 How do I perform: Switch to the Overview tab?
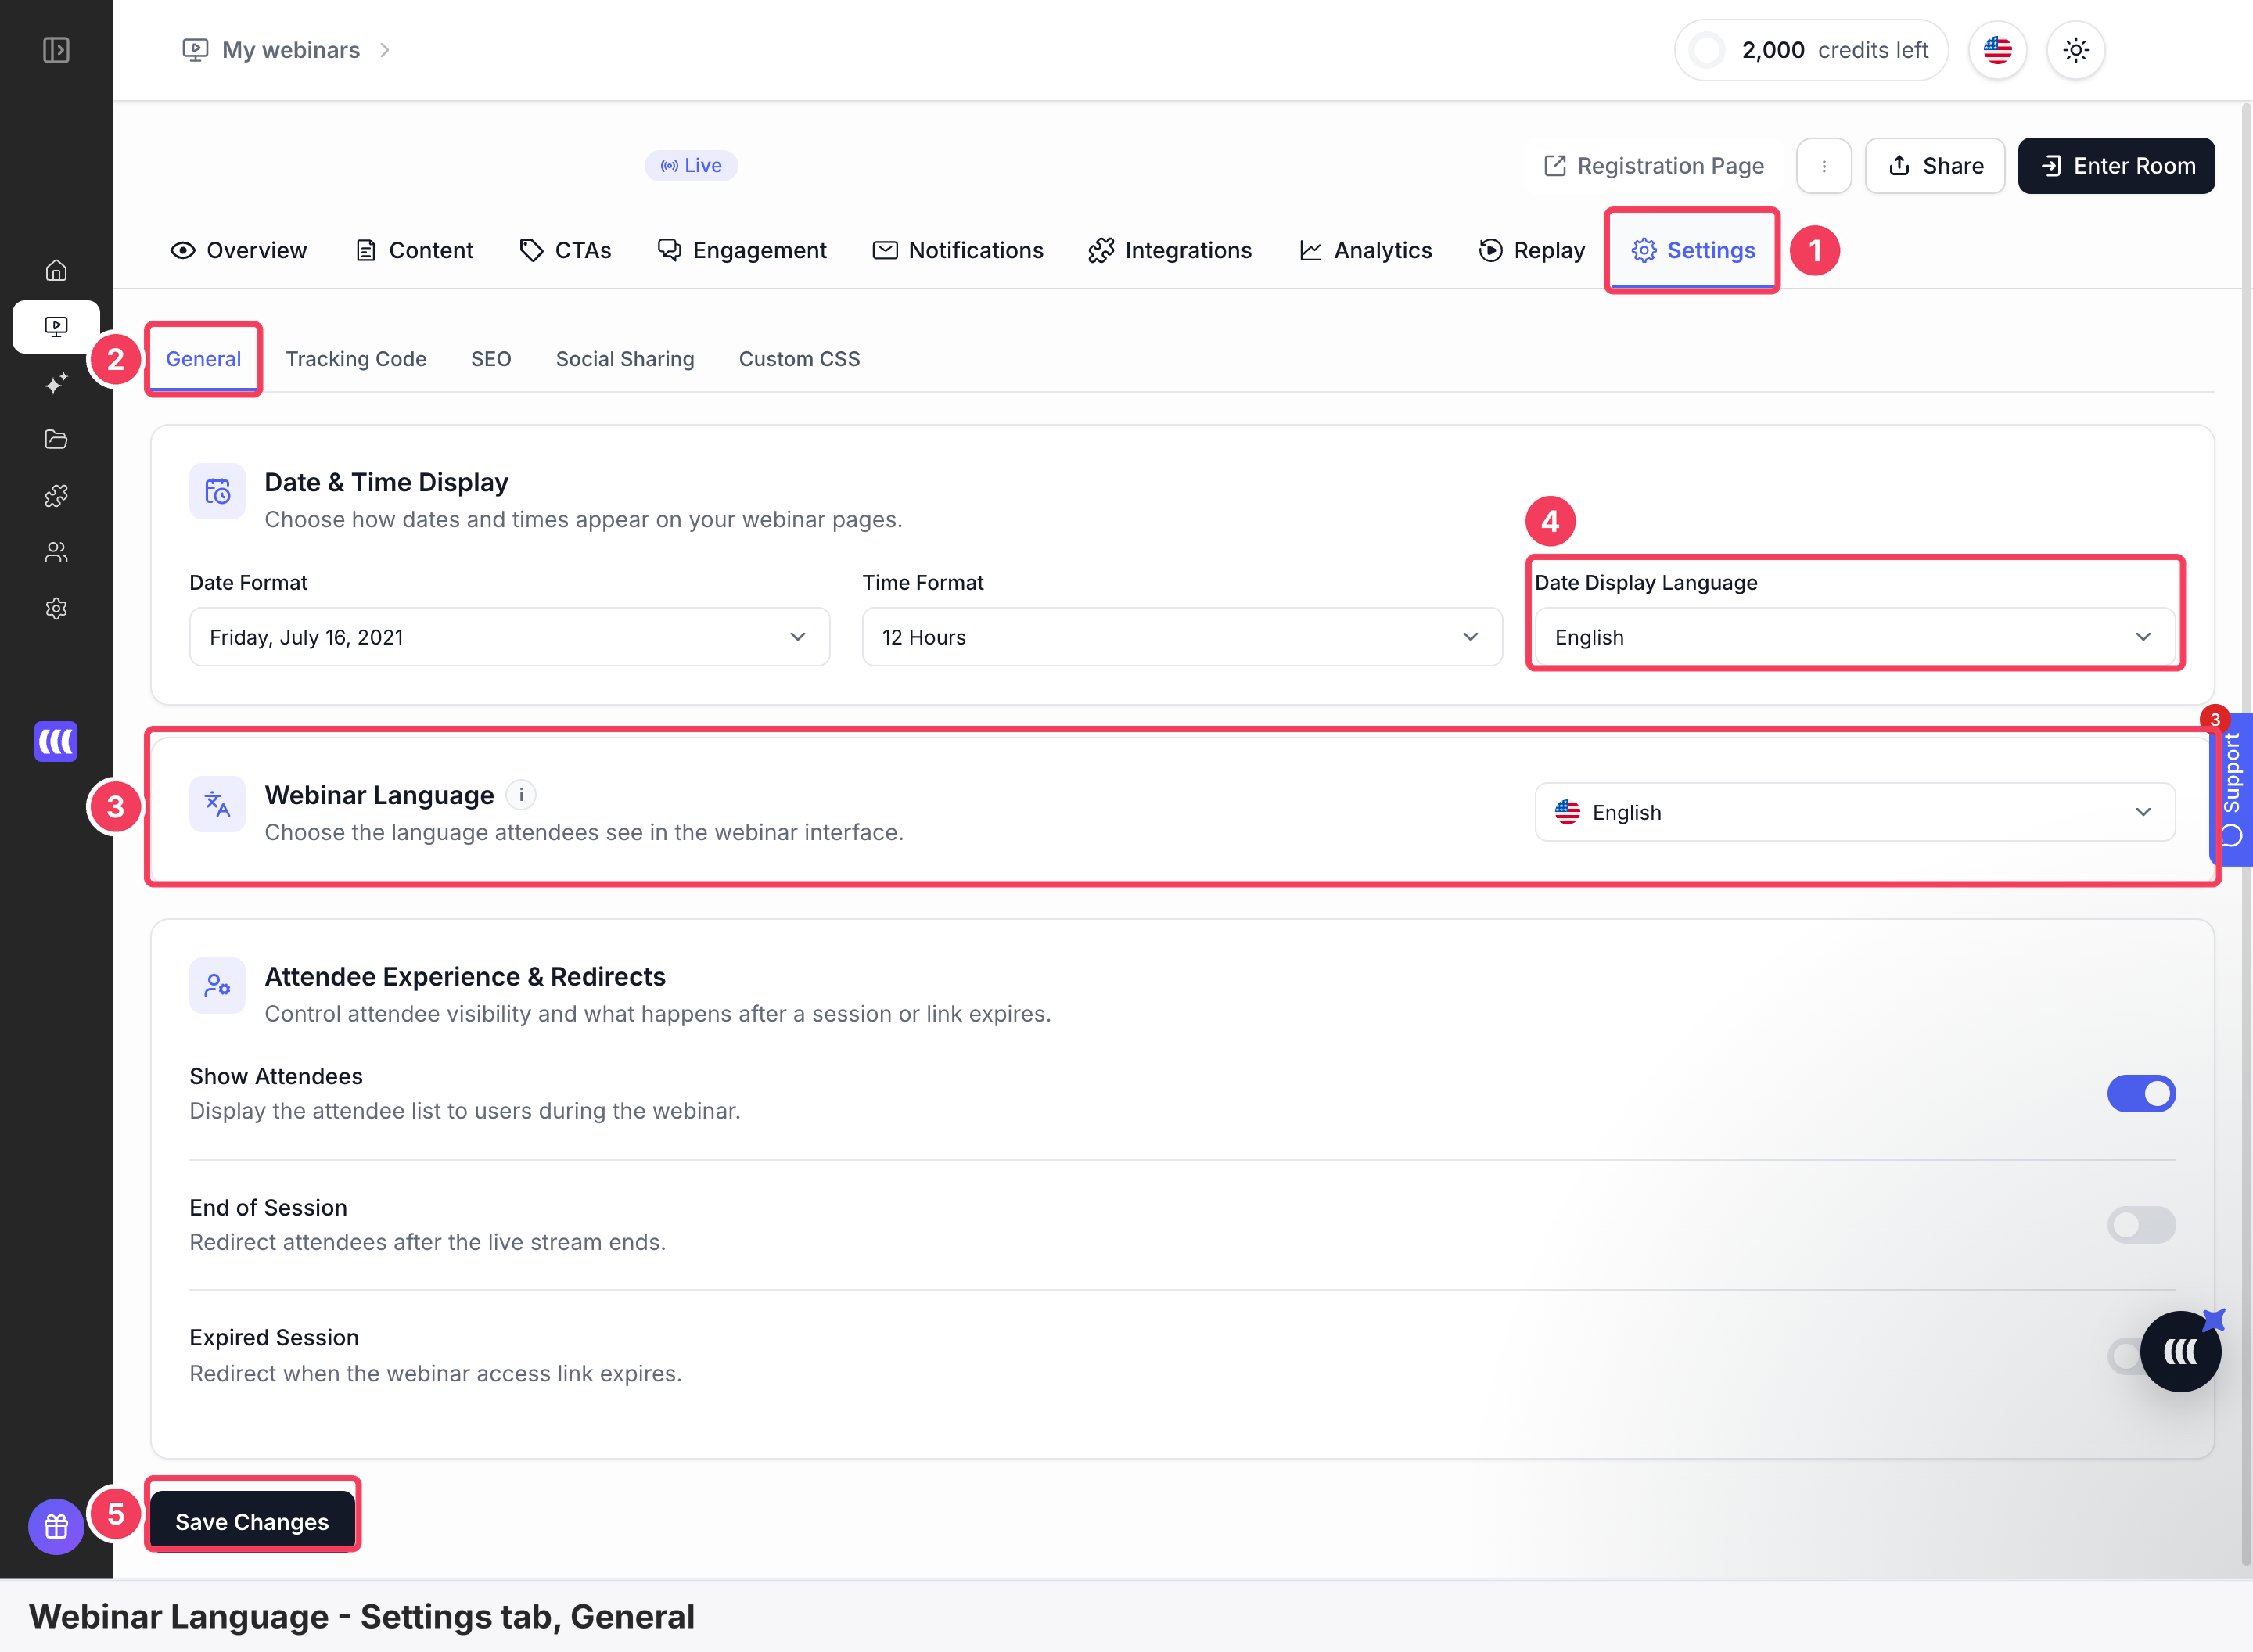coord(238,250)
